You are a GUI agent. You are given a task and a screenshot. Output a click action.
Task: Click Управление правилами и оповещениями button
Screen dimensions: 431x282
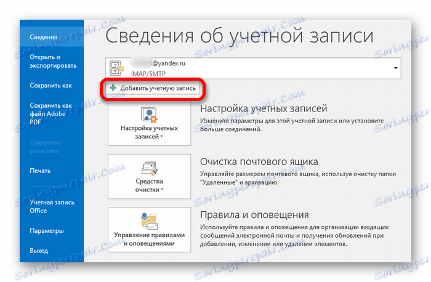click(x=149, y=230)
